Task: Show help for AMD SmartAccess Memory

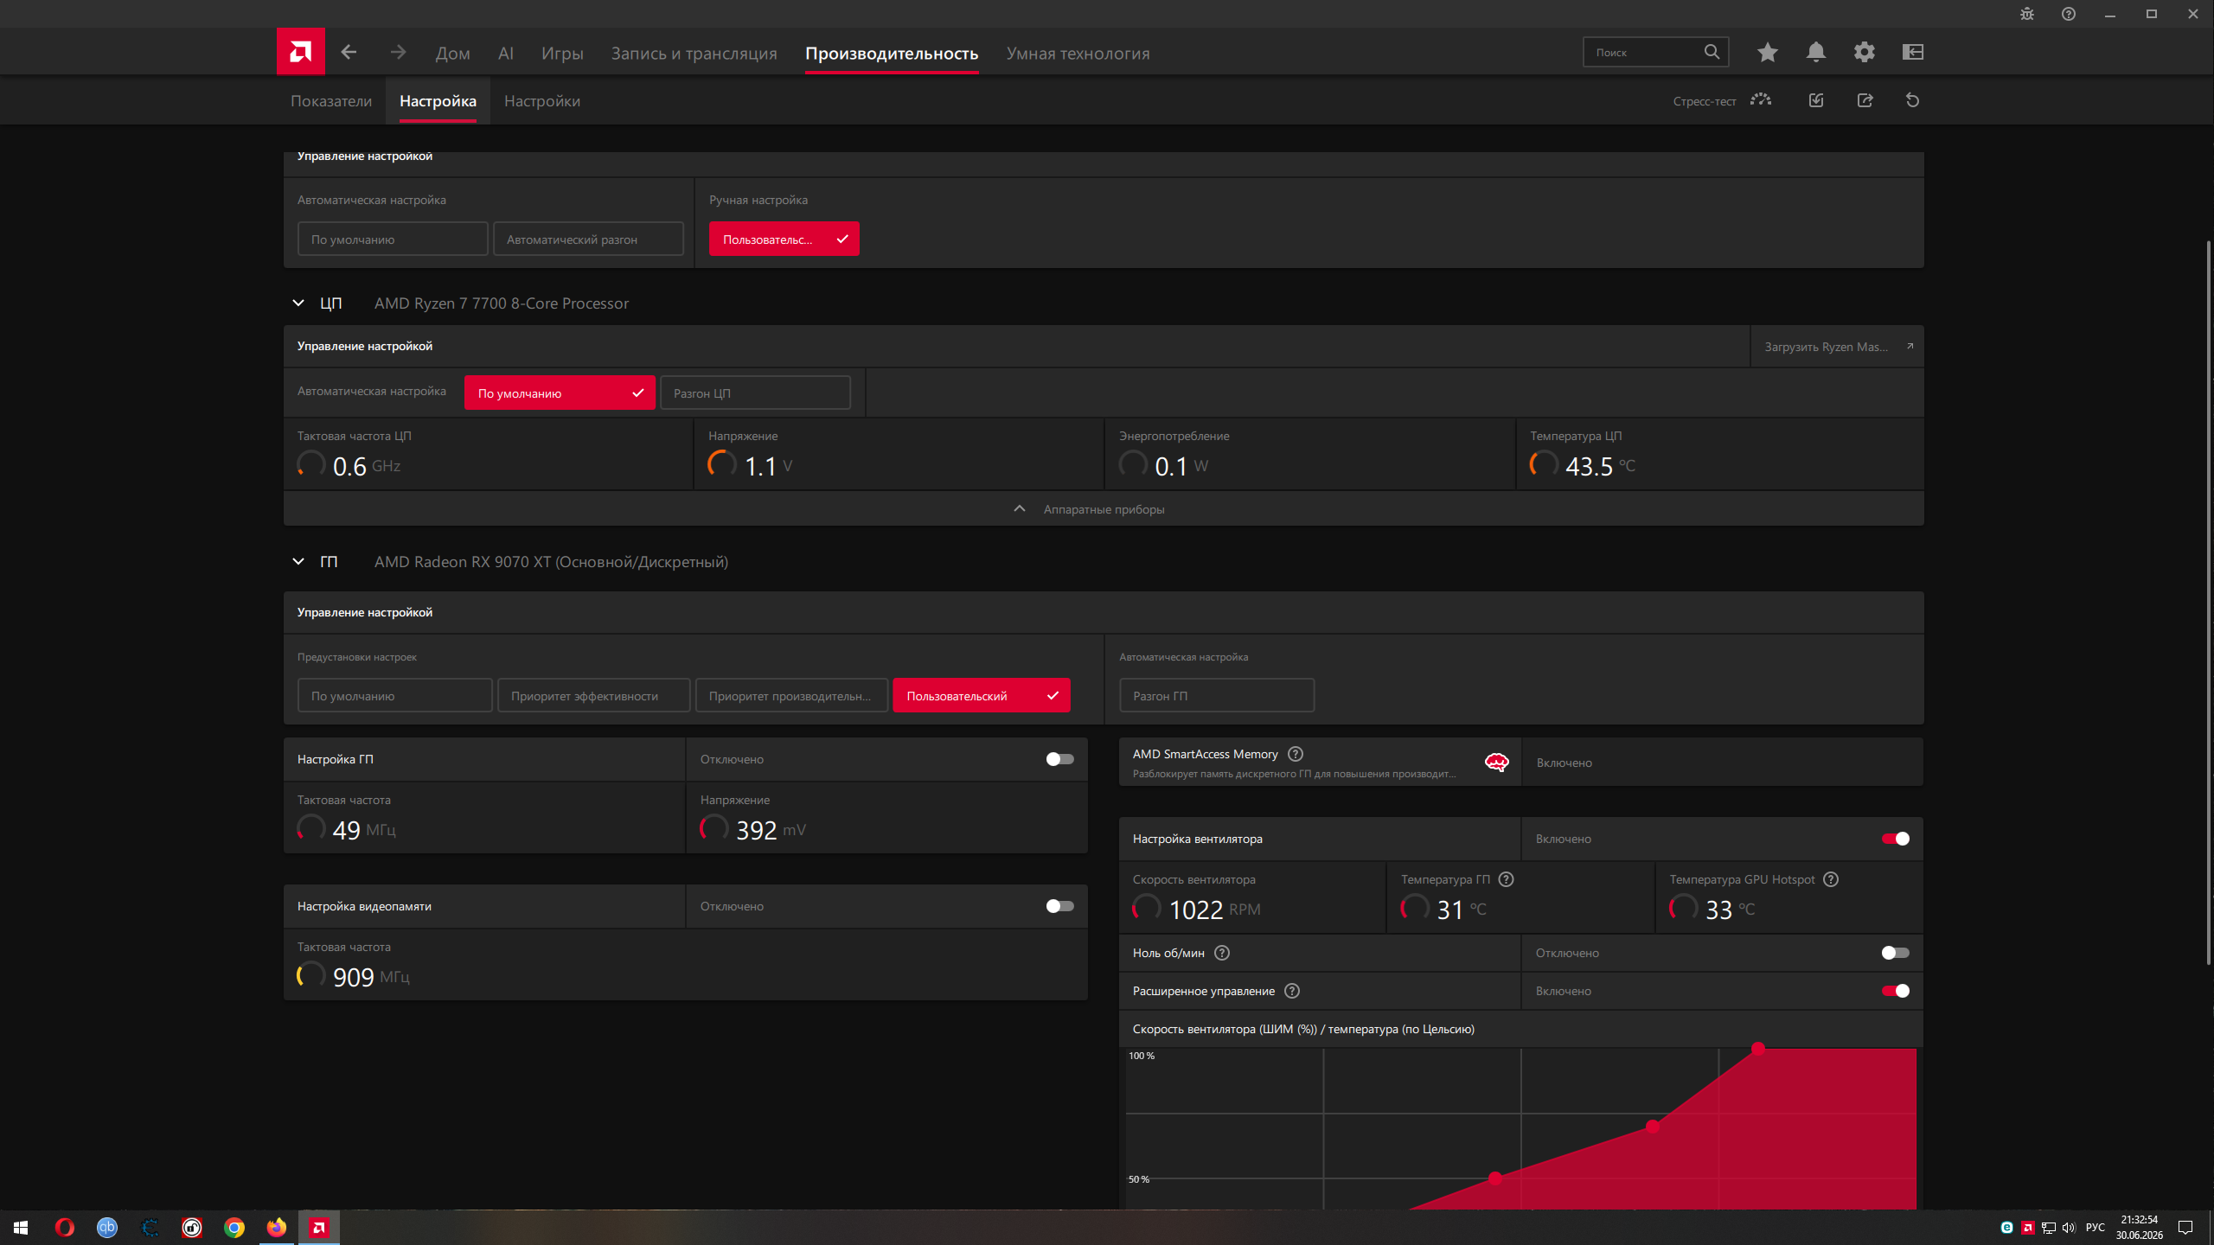Action: coord(1296,754)
